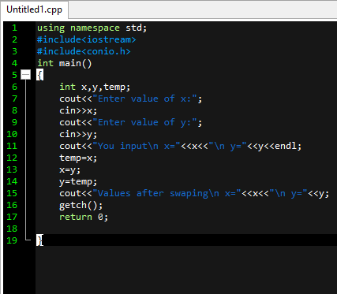Click line number 4 in gutter
The width and height of the screenshot is (337, 294).
[x=14, y=63]
